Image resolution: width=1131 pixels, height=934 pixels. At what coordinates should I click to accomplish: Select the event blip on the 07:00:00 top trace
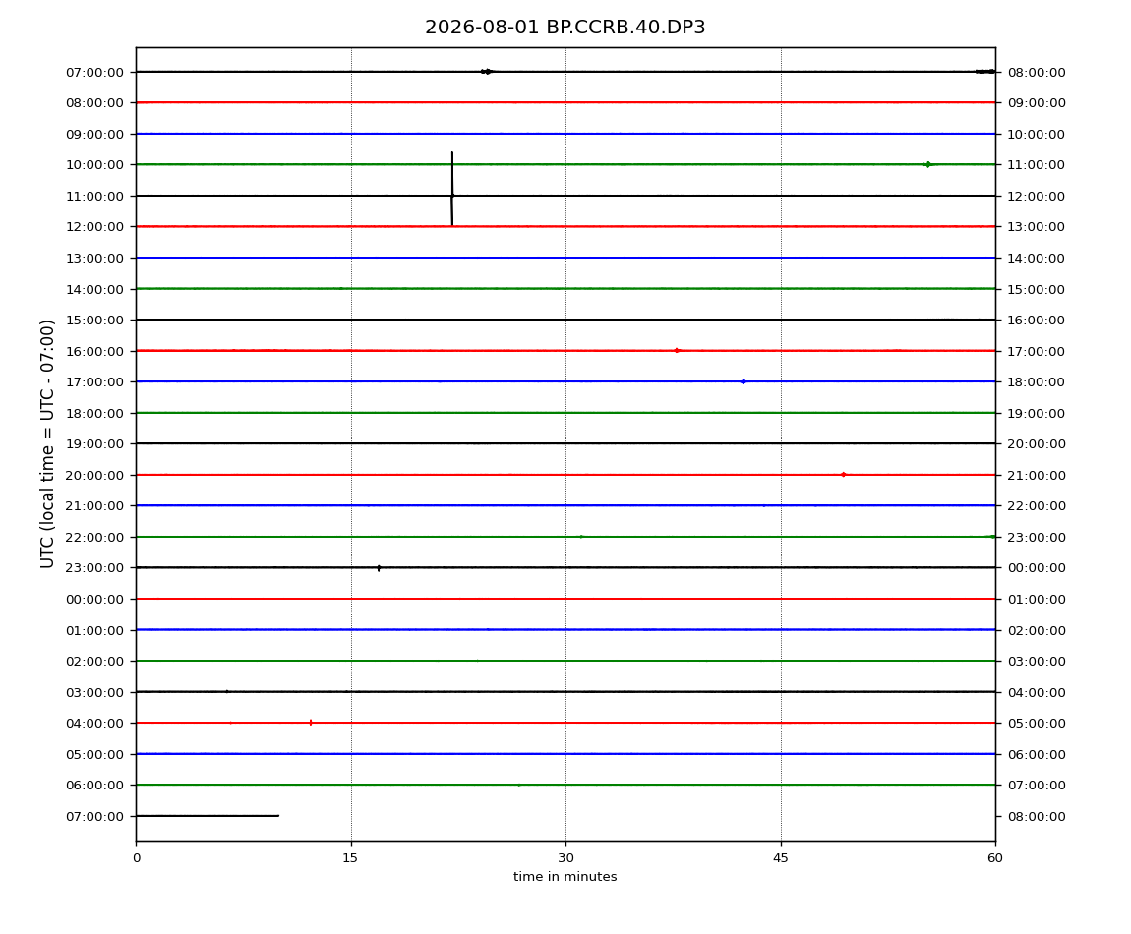487,72
